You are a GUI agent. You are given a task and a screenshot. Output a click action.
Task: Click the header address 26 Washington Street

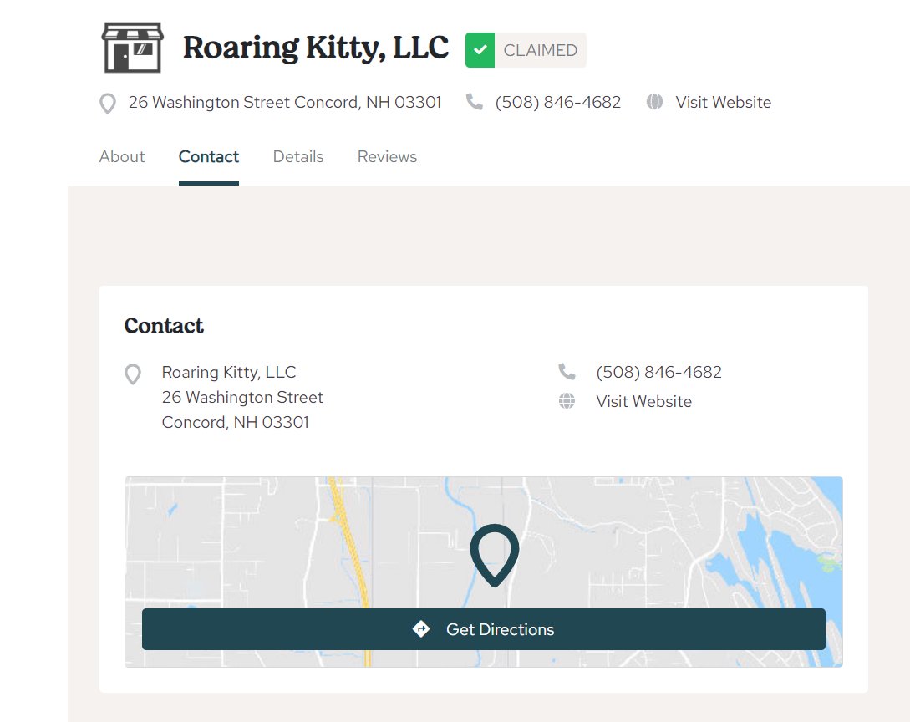(284, 102)
